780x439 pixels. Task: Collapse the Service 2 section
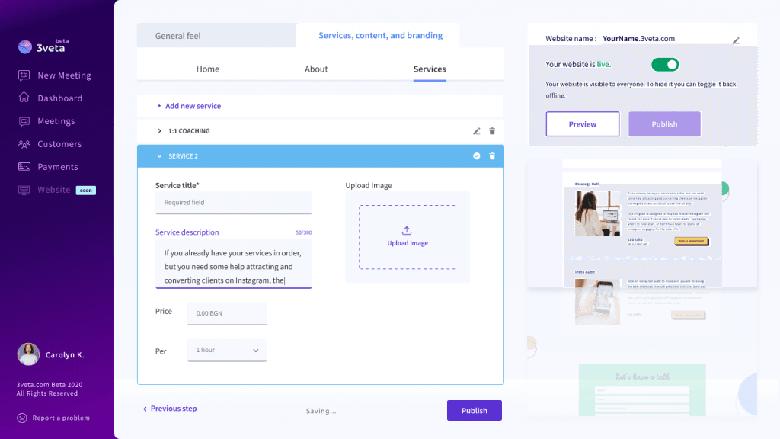pos(159,155)
